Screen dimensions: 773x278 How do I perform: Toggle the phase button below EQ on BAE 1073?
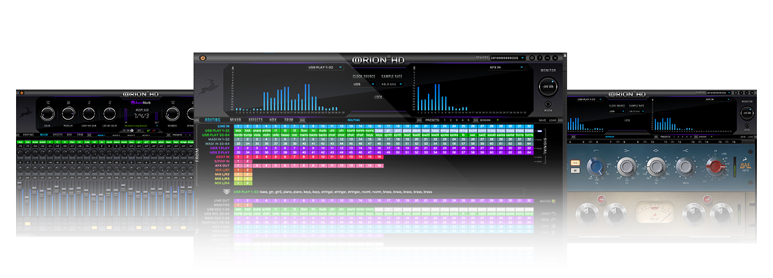[576, 169]
